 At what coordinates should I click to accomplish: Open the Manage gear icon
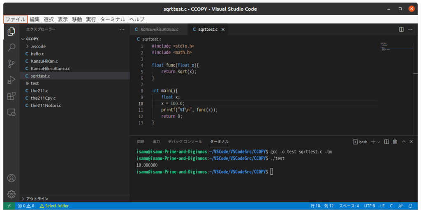coord(11,194)
